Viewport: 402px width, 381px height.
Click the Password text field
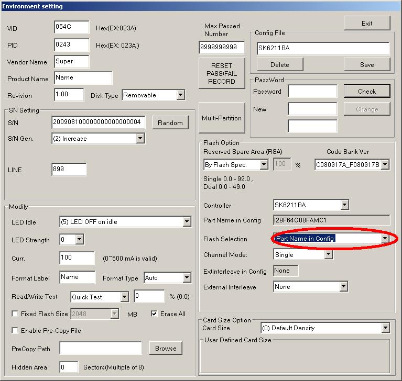pos(312,92)
